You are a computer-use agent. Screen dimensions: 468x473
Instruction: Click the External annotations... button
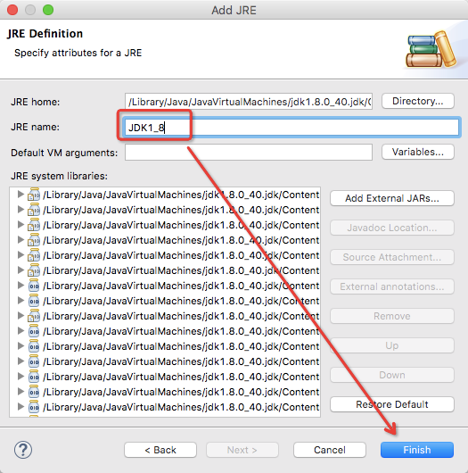pyautogui.click(x=391, y=286)
